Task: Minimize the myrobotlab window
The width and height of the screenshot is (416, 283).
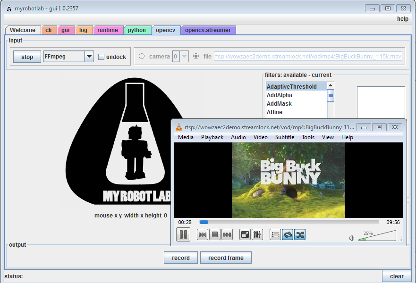Action: tap(372, 8)
